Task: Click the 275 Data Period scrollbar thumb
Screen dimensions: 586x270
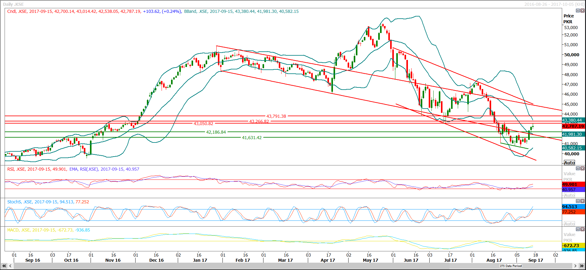Action: click(x=511, y=266)
